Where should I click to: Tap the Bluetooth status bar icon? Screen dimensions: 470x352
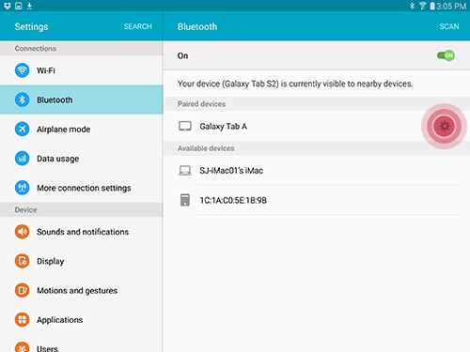[413, 6]
